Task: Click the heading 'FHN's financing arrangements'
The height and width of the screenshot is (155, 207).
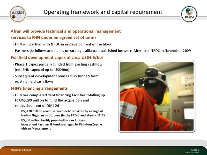Action: pyautogui.click(x=39, y=88)
